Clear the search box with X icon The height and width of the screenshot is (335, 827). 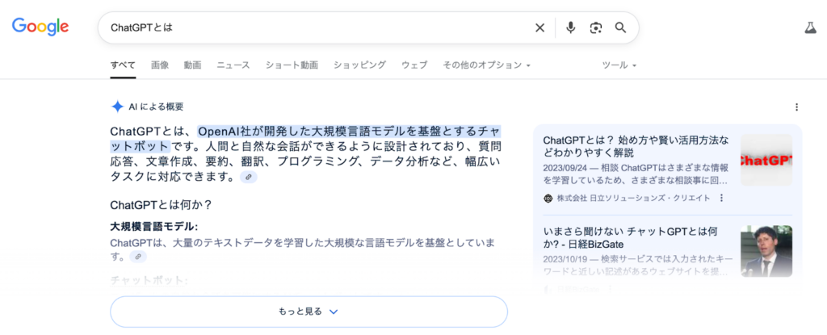(x=539, y=28)
